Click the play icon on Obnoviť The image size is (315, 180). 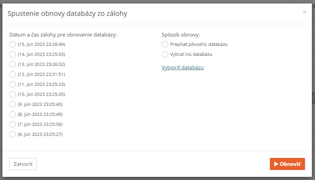pyautogui.click(x=276, y=164)
